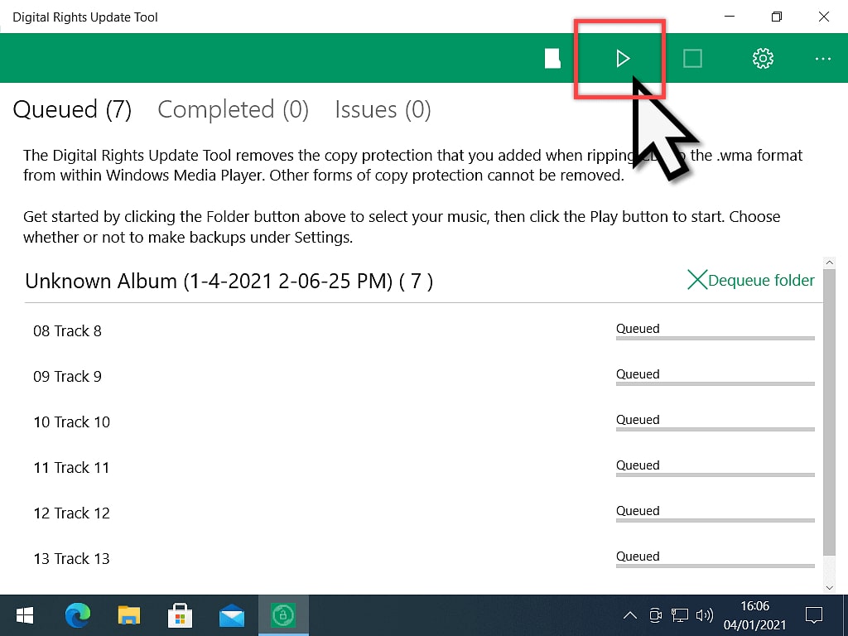
Task: Open the Start menu
Action: [24, 614]
